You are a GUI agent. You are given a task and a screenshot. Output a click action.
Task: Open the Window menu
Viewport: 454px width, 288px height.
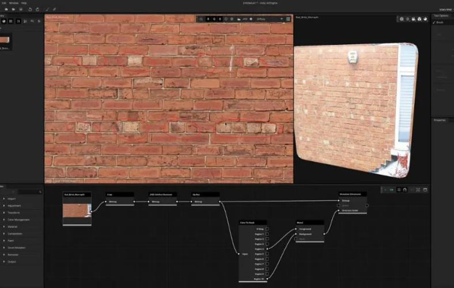click(x=14, y=3)
